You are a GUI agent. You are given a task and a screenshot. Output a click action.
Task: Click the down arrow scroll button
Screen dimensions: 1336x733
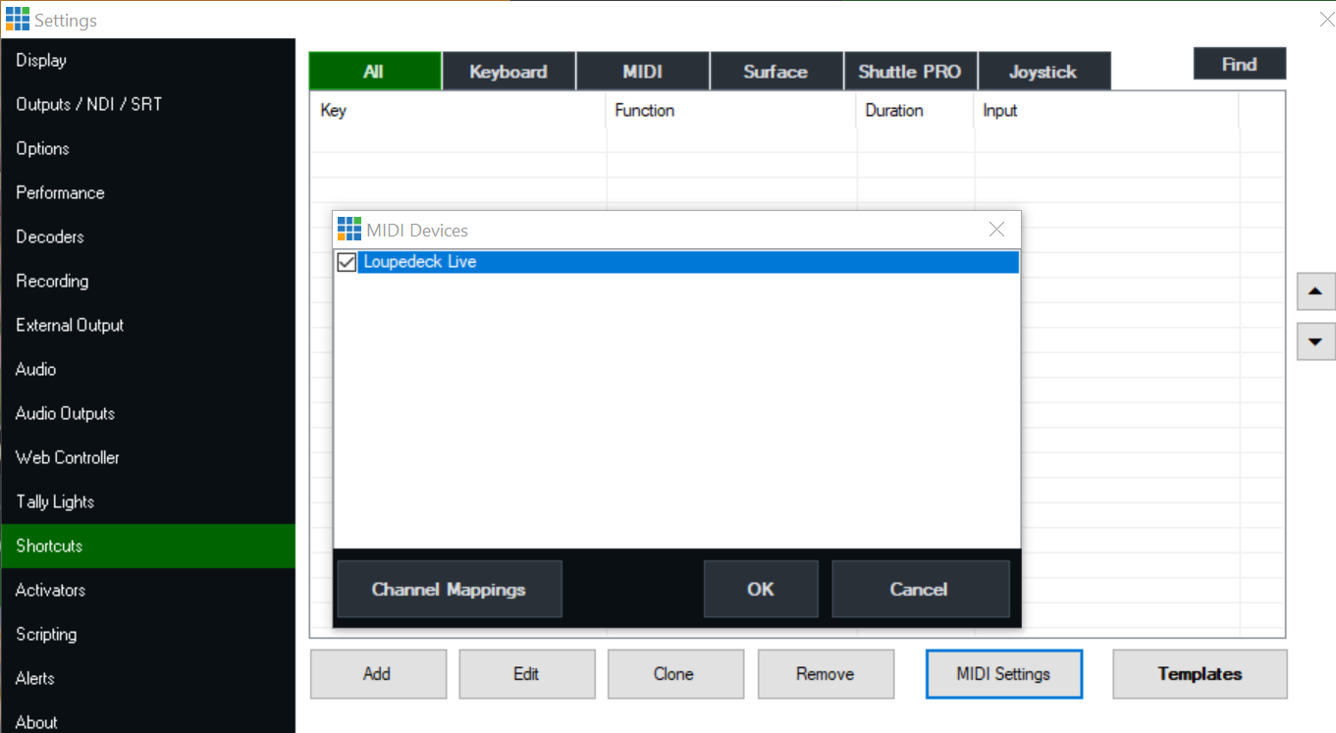point(1315,341)
